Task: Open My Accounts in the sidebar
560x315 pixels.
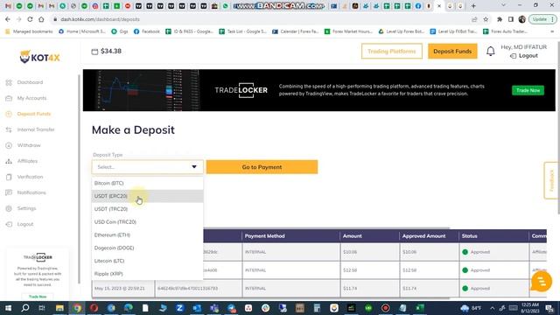Action: (31, 98)
